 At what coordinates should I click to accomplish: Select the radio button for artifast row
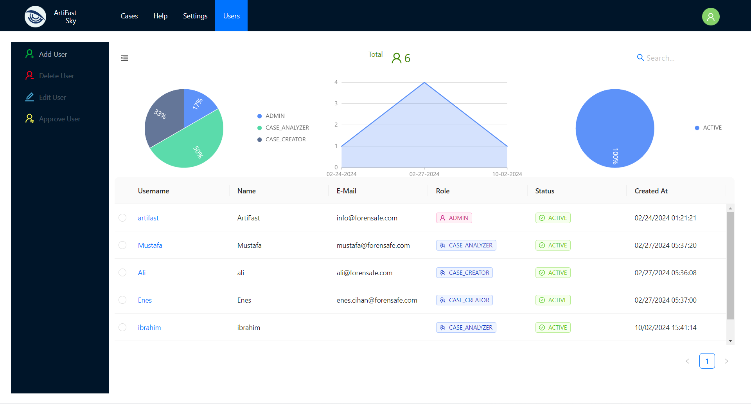point(122,218)
